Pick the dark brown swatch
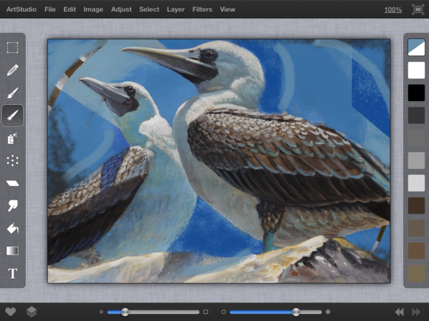Image resolution: width=429 pixels, height=321 pixels. 416,205
